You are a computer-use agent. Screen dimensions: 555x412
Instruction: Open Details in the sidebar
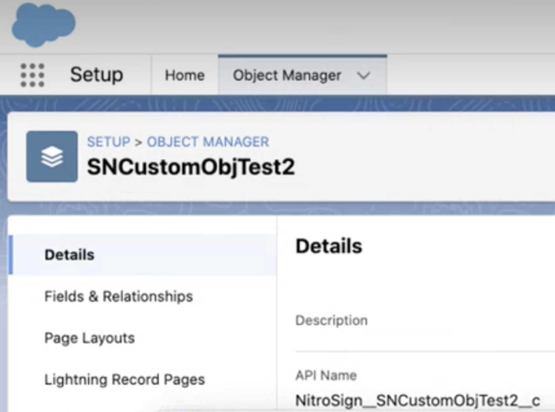(x=69, y=255)
